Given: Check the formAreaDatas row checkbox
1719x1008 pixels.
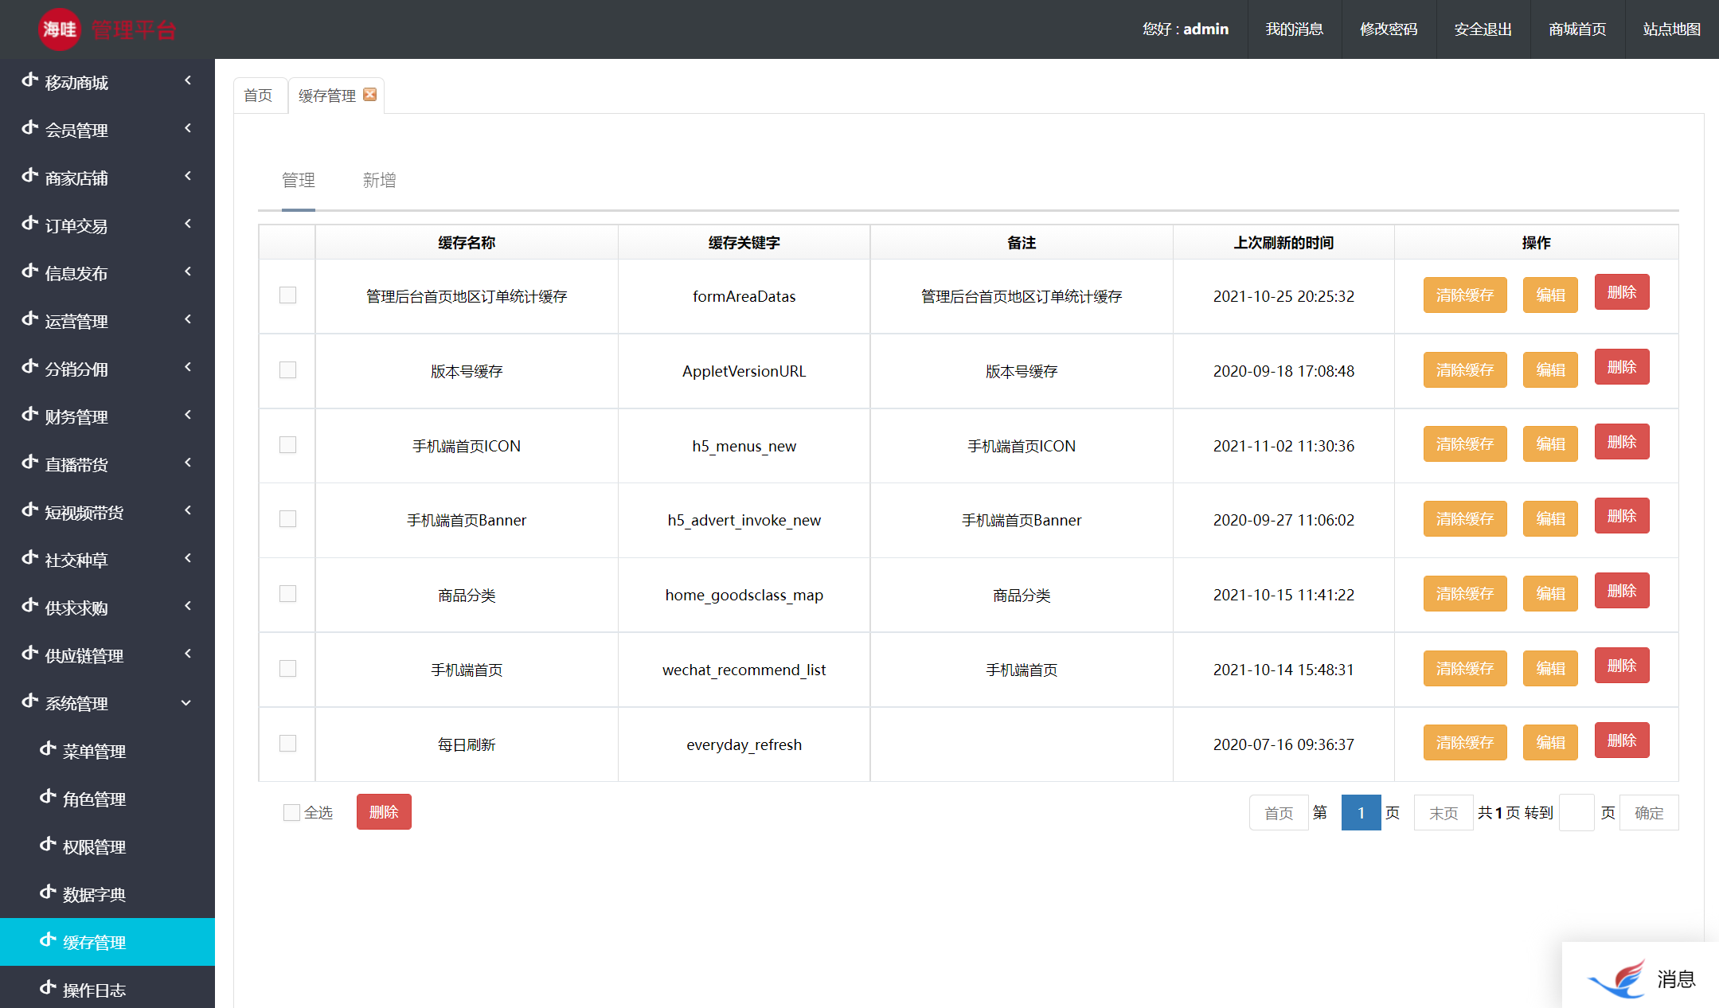Looking at the screenshot, I should coord(287,295).
